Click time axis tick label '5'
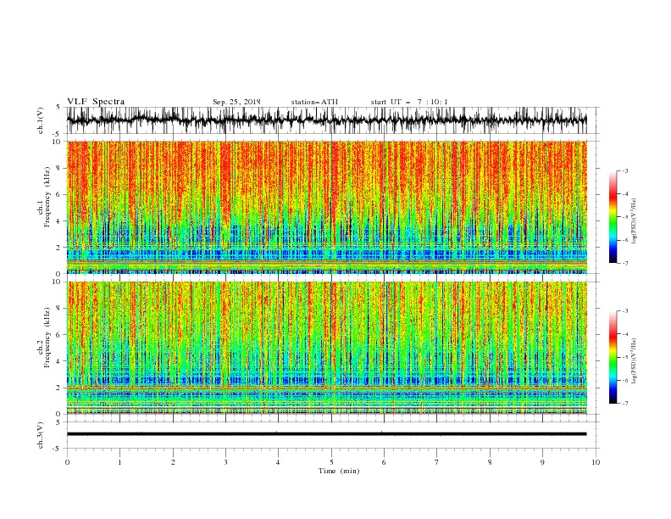The height and width of the screenshot is (519, 671). coord(331,462)
